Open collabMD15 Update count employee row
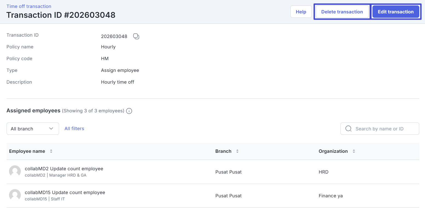 coord(65,192)
